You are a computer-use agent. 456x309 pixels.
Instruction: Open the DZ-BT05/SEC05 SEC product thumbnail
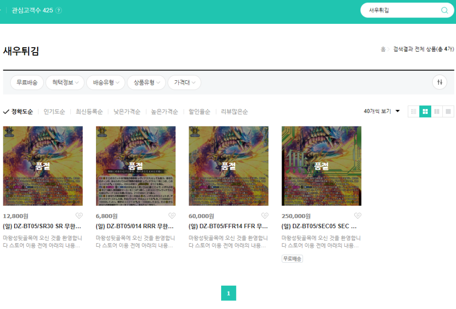(x=322, y=166)
